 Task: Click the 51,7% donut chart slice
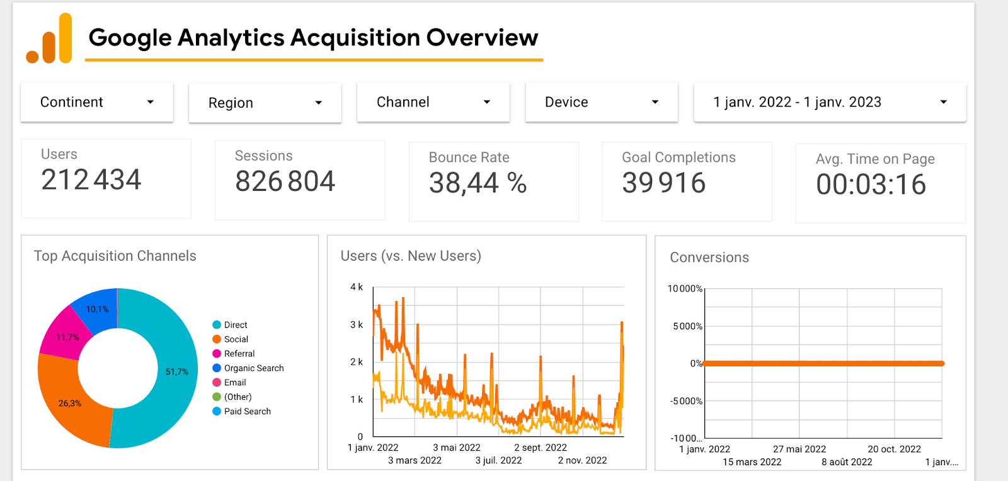click(176, 371)
